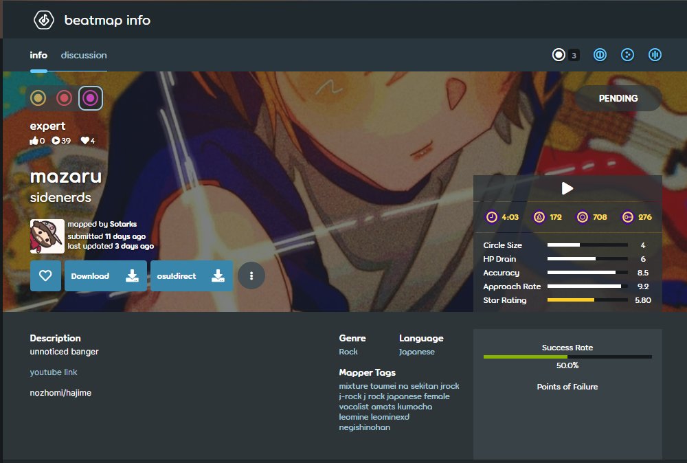Image resolution: width=687 pixels, height=463 pixels.
Task: Click the PENDING status badge
Action: point(618,98)
